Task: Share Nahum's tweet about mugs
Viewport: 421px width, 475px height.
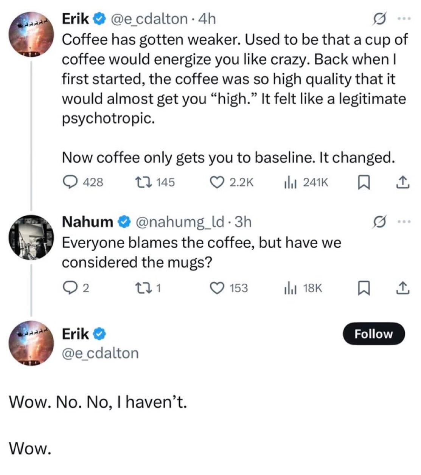Action: click(403, 288)
